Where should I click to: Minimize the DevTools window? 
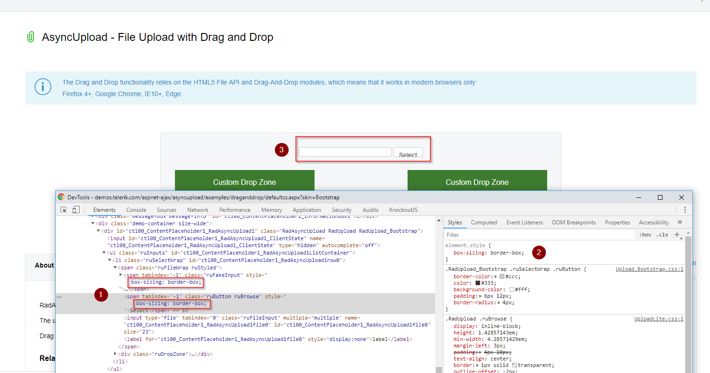tap(639, 197)
